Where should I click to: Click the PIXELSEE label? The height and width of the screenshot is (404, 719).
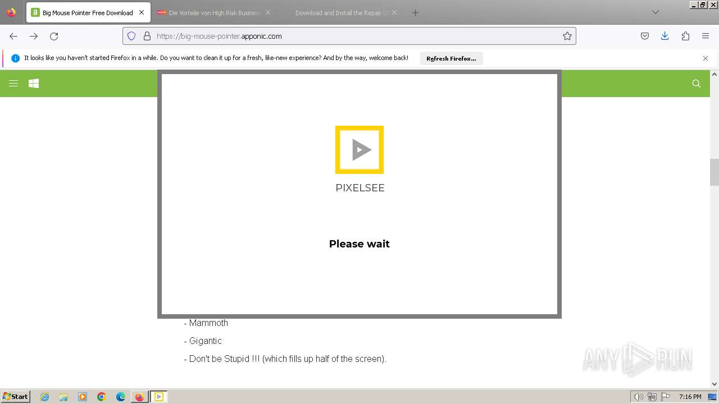pos(360,188)
